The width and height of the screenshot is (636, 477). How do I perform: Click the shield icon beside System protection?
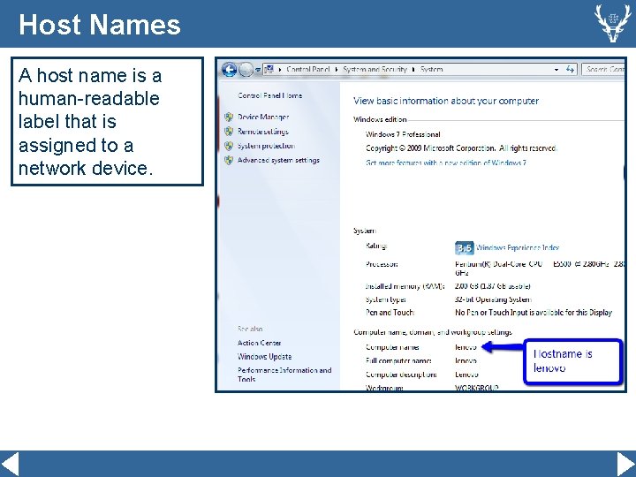coord(229,146)
